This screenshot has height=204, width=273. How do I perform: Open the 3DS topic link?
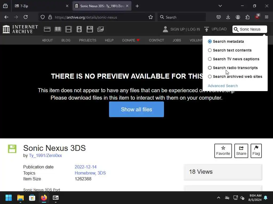tap(102, 173)
